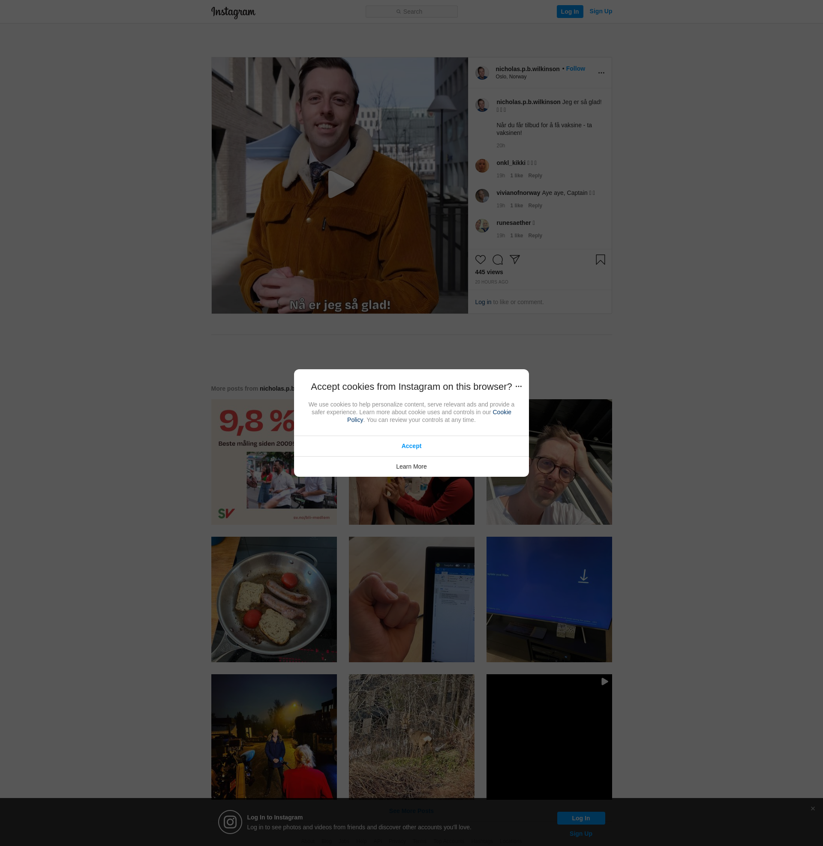
Task: Open the deer in bushes thumbnail
Action: (411, 736)
